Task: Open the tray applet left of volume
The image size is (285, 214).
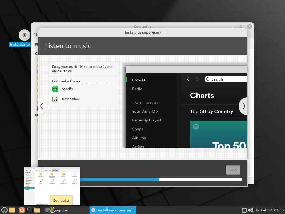Action: coord(244,210)
